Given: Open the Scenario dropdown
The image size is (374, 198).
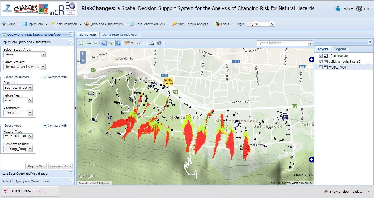Looking at the screenshot, I should point(30,88).
